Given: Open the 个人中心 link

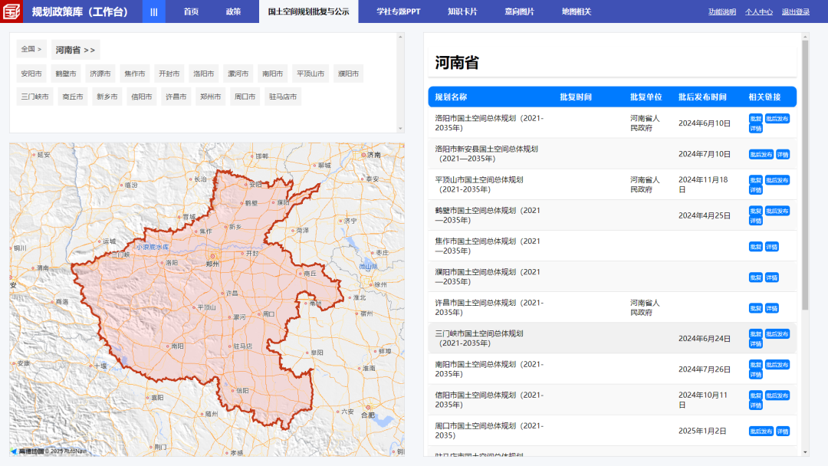Looking at the screenshot, I should [x=759, y=11].
